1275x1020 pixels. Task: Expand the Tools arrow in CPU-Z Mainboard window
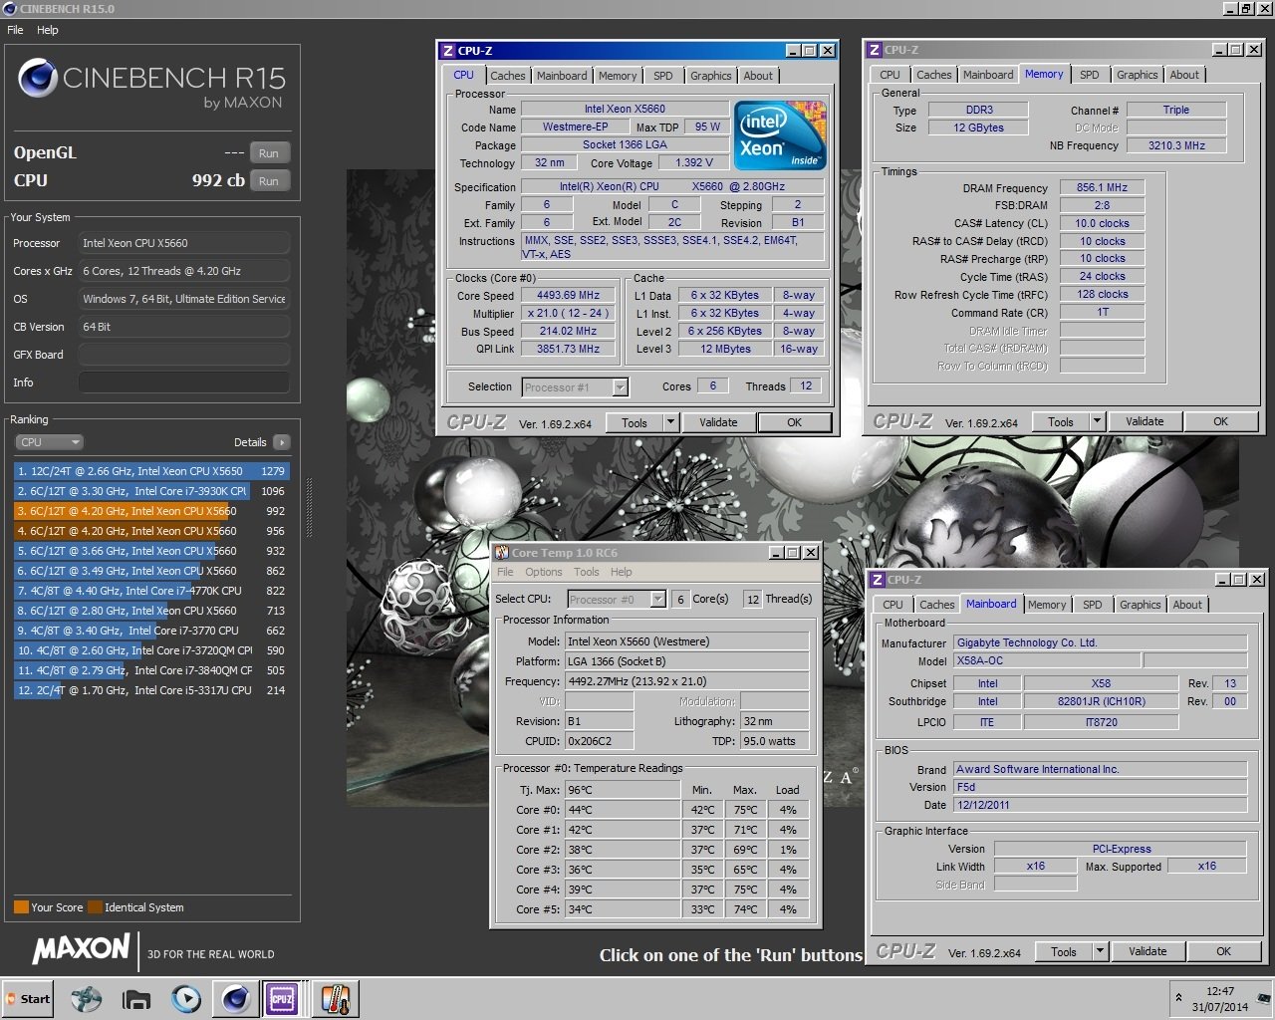pos(1100,951)
